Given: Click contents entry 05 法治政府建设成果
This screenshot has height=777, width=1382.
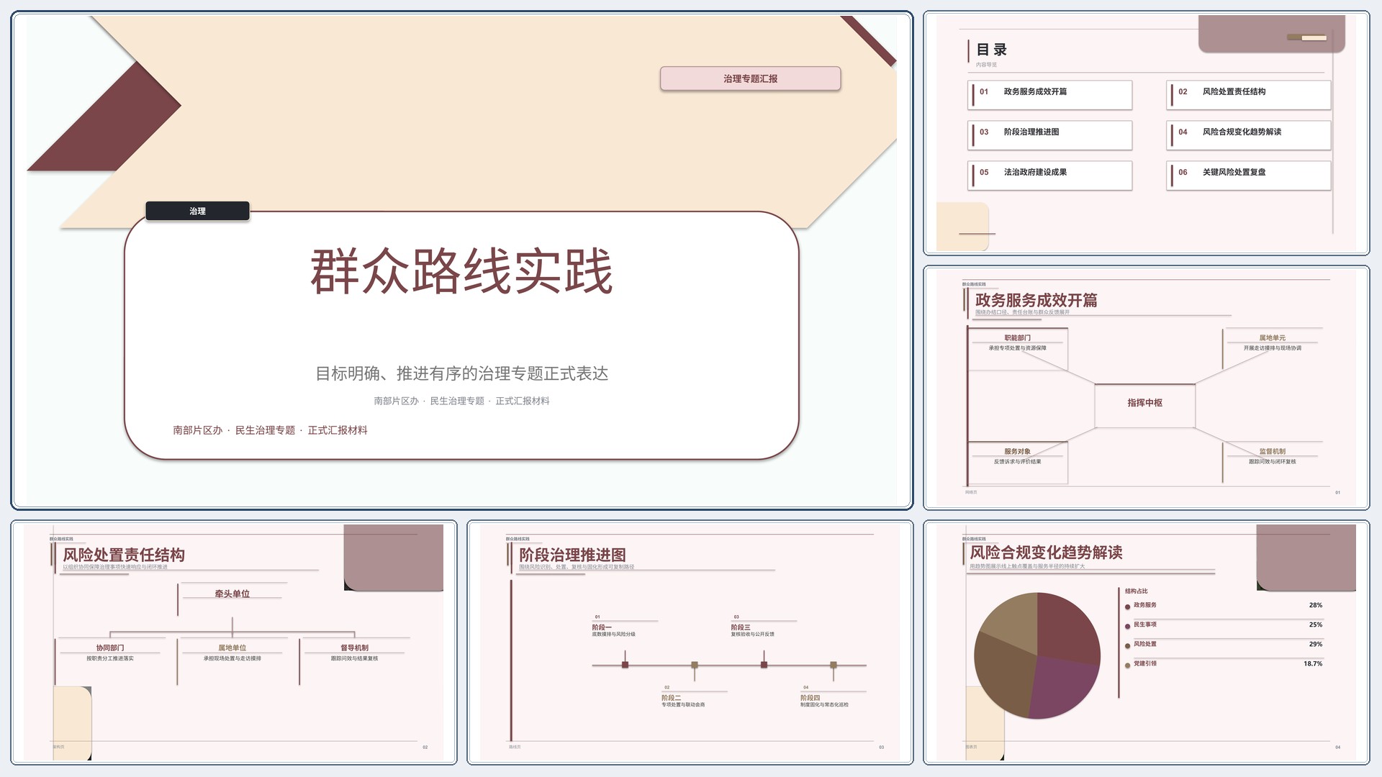Looking at the screenshot, I should click(x=1049, y=175).
